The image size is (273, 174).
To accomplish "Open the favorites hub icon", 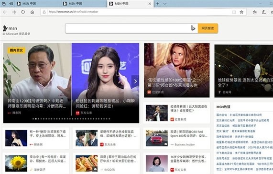I will [255, 12].
